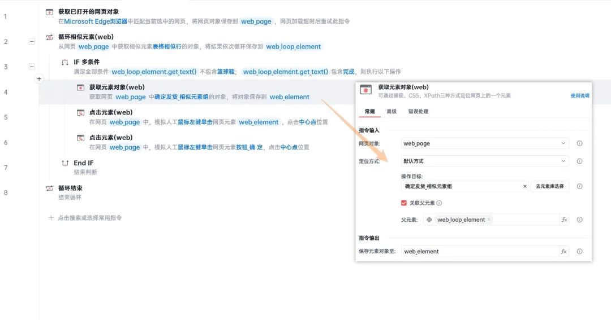Click the dialog header 获取元素对象 icon

365,90
